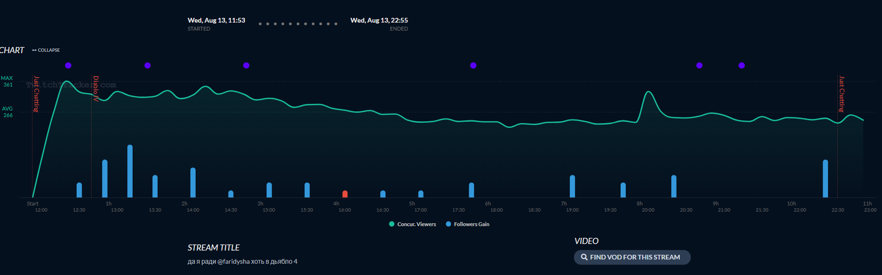Click the VIDEO heading
The height and width of the screenshot is (275, 882).
[x=586, y=241]
